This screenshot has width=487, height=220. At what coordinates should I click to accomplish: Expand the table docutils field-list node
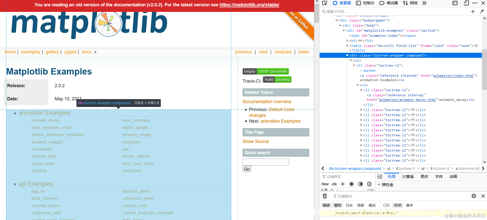point(347,46)
